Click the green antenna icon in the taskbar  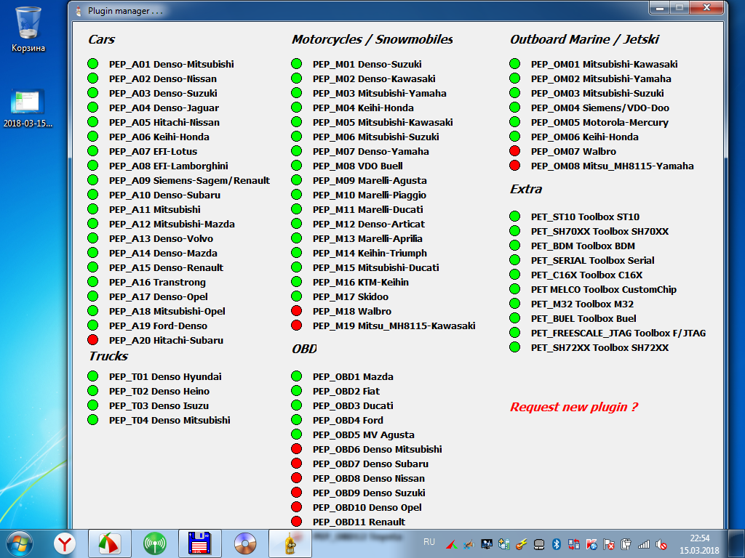tap(155, 543)
